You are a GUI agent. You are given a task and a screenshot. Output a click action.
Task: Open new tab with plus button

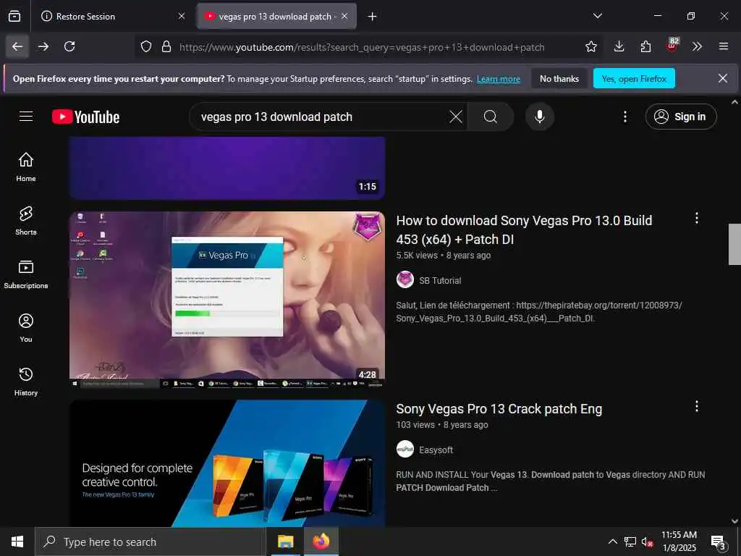[x=373, y=17]
